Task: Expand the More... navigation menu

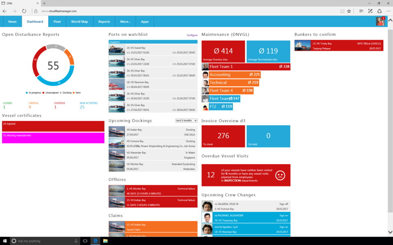Action: tap(125, 22)
